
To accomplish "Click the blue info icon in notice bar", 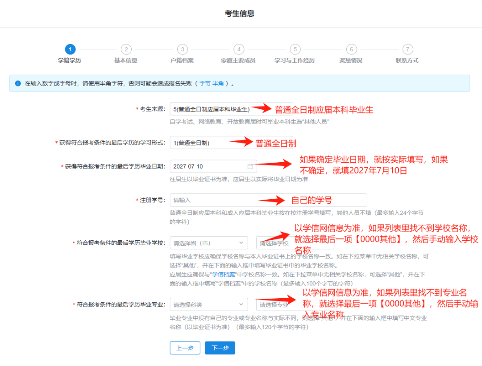I will tap(18, 83).
